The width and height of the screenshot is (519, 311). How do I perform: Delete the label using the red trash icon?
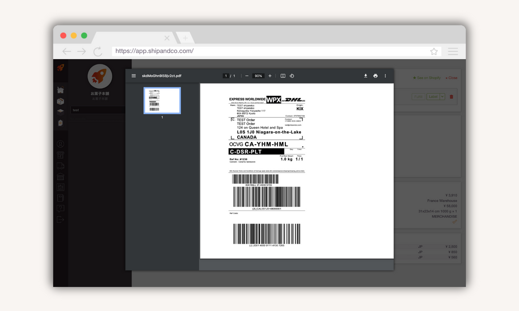click(x=452, y=96)
